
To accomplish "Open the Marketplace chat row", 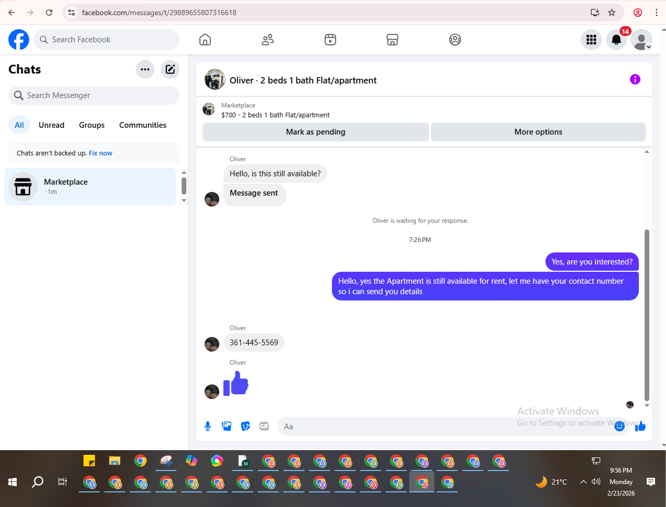I will click(90, 187).
